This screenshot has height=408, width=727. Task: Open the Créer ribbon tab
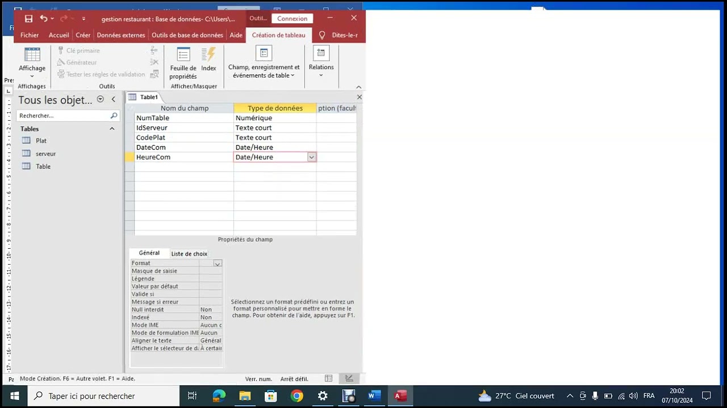(83, 35)
